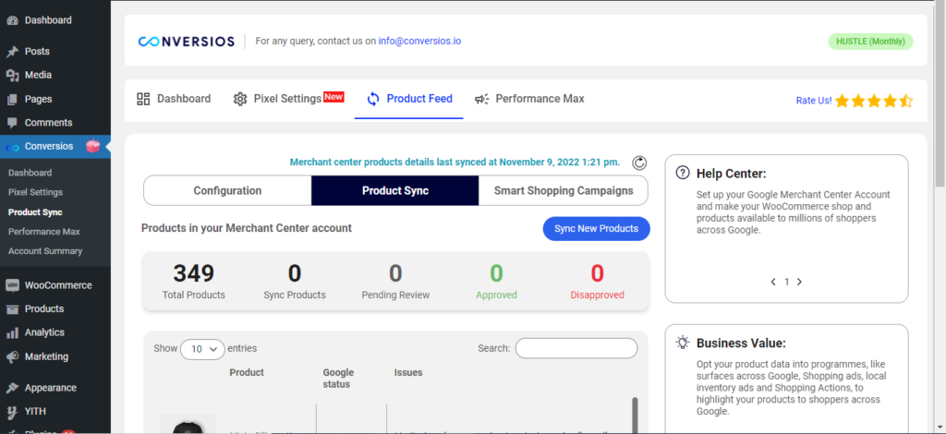
Task: Click the Help Center page number 1
Action: point(787,282)
